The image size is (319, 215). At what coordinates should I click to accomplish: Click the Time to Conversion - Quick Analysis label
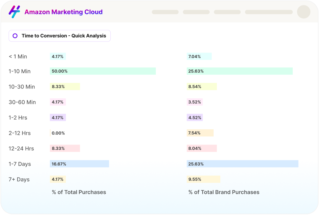coord(64,36)
